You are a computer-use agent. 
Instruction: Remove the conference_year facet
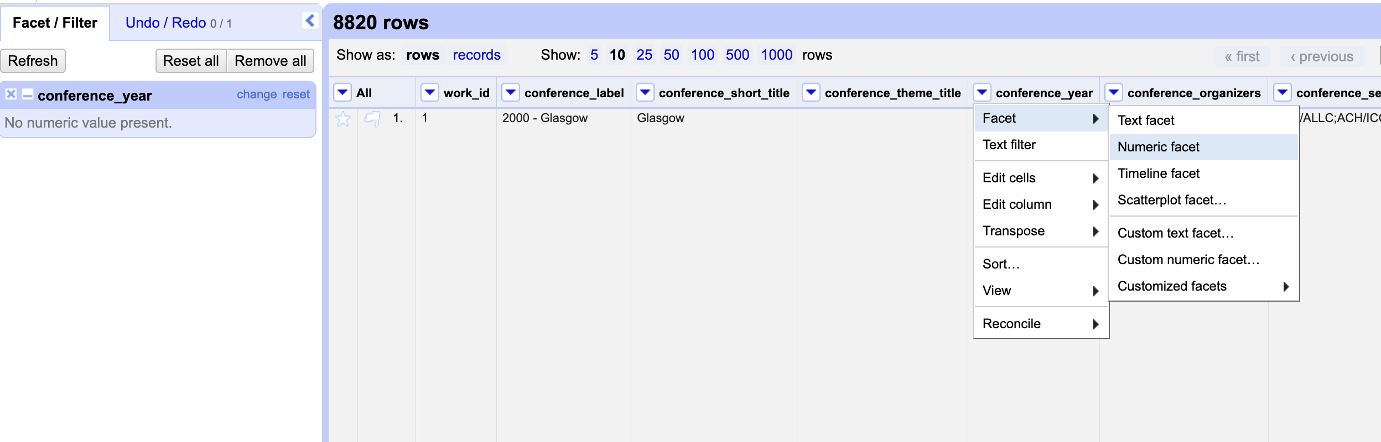[11, 94]
